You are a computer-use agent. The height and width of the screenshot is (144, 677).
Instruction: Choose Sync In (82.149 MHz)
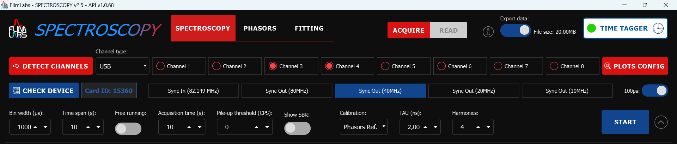(193, 91)
